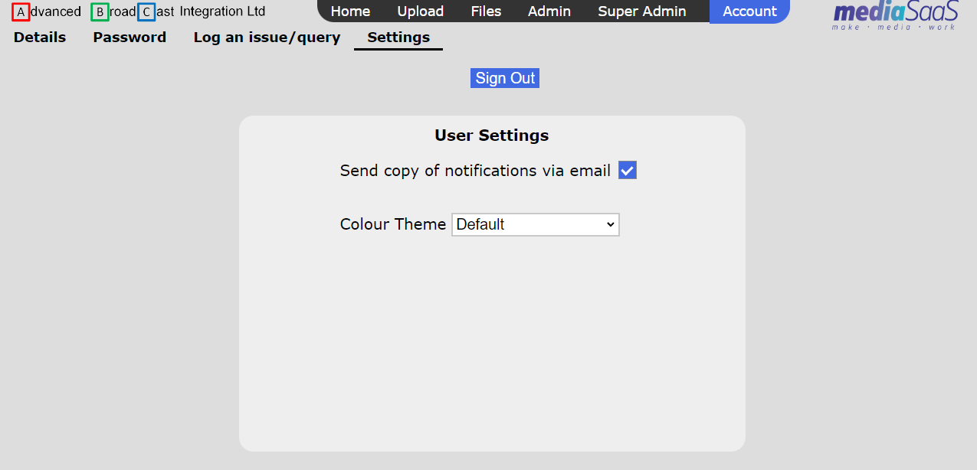Select the Settings tab
This screenshot has width=977, height=470.
[x=398, y=38]
